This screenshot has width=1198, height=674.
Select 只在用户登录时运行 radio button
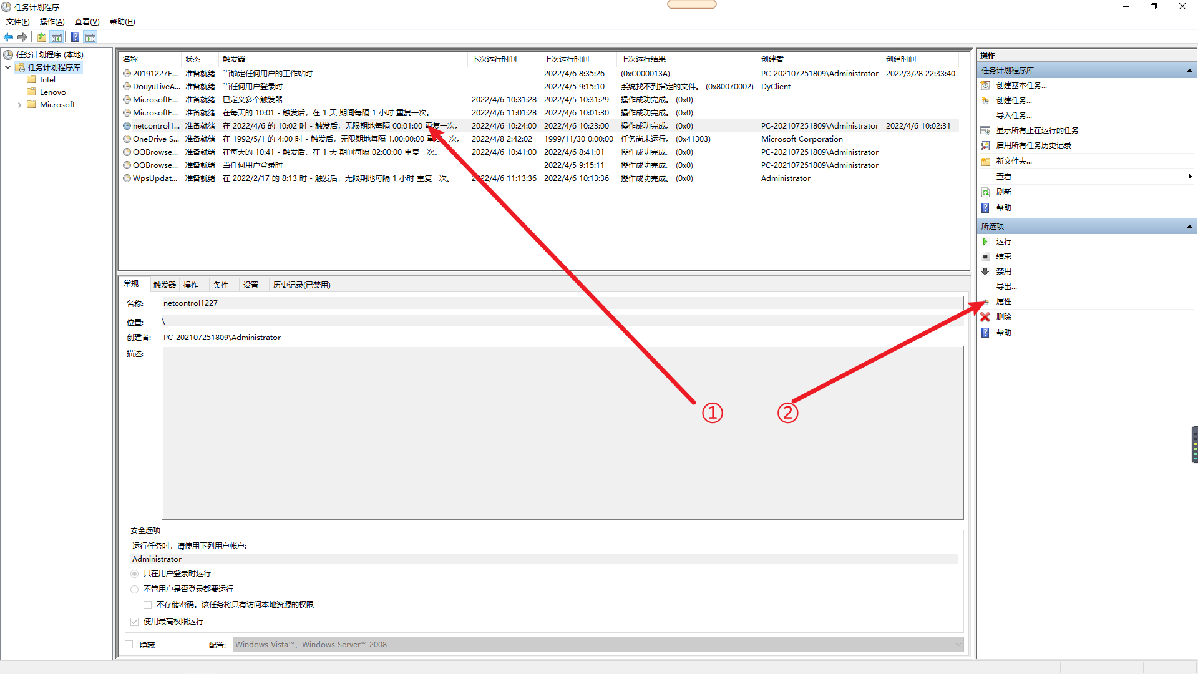tap(135, 574)
